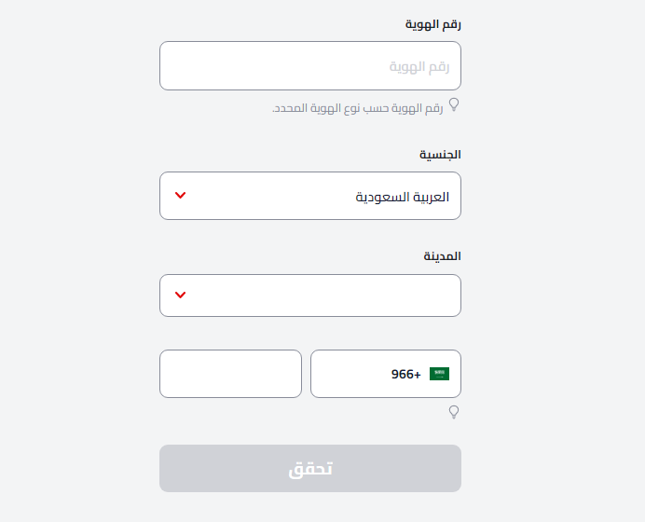
Task: Click the المدينة label above the dropdown
Action: [442, 255]
